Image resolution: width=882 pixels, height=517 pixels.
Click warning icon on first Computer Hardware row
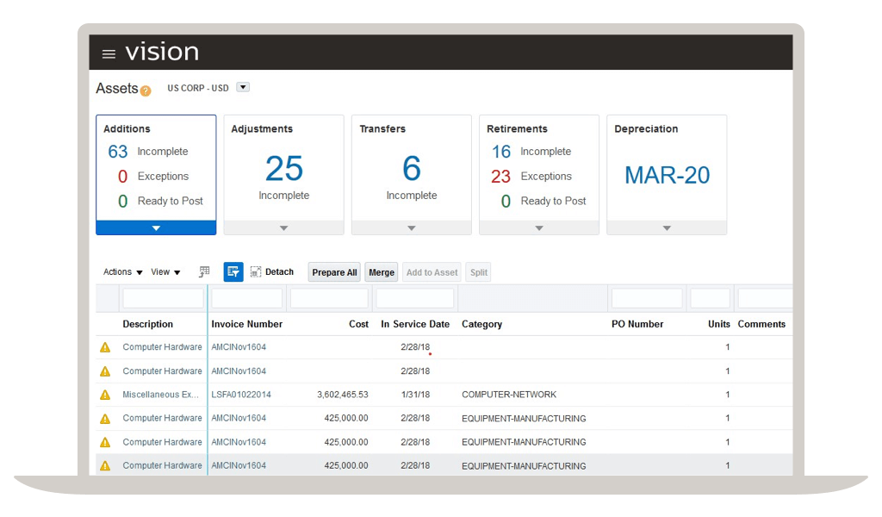point(105,346)
